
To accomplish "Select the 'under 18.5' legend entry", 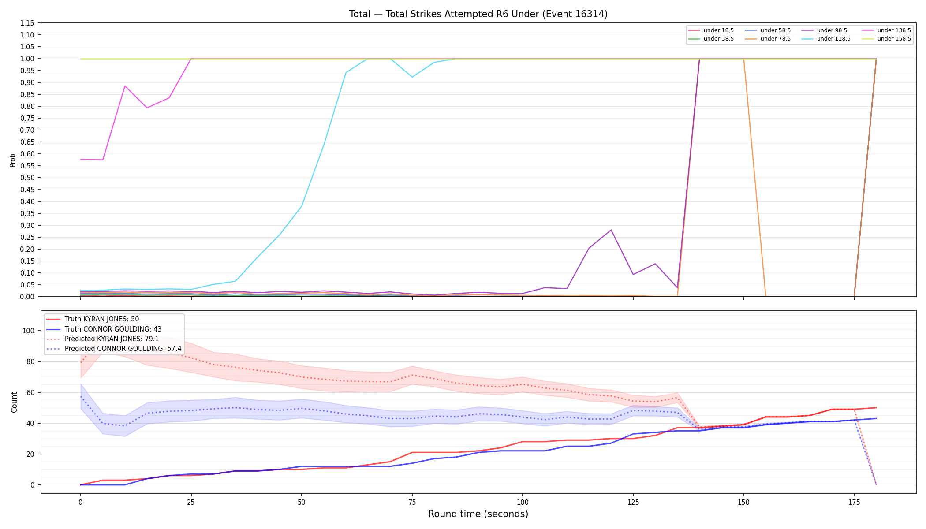I will tap(711, 30).
